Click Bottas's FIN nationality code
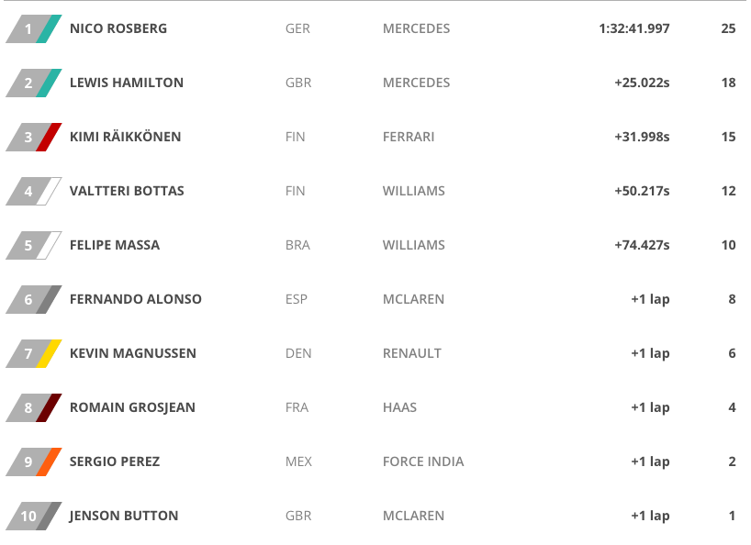Screen dimensions: 751x545 [296, 191]
